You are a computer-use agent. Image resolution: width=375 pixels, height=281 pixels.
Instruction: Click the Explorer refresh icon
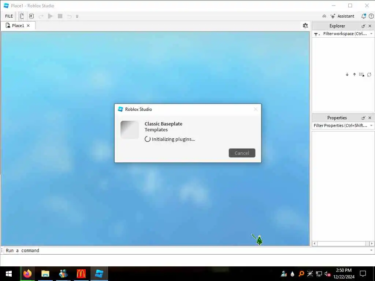(x=369, y=75)
